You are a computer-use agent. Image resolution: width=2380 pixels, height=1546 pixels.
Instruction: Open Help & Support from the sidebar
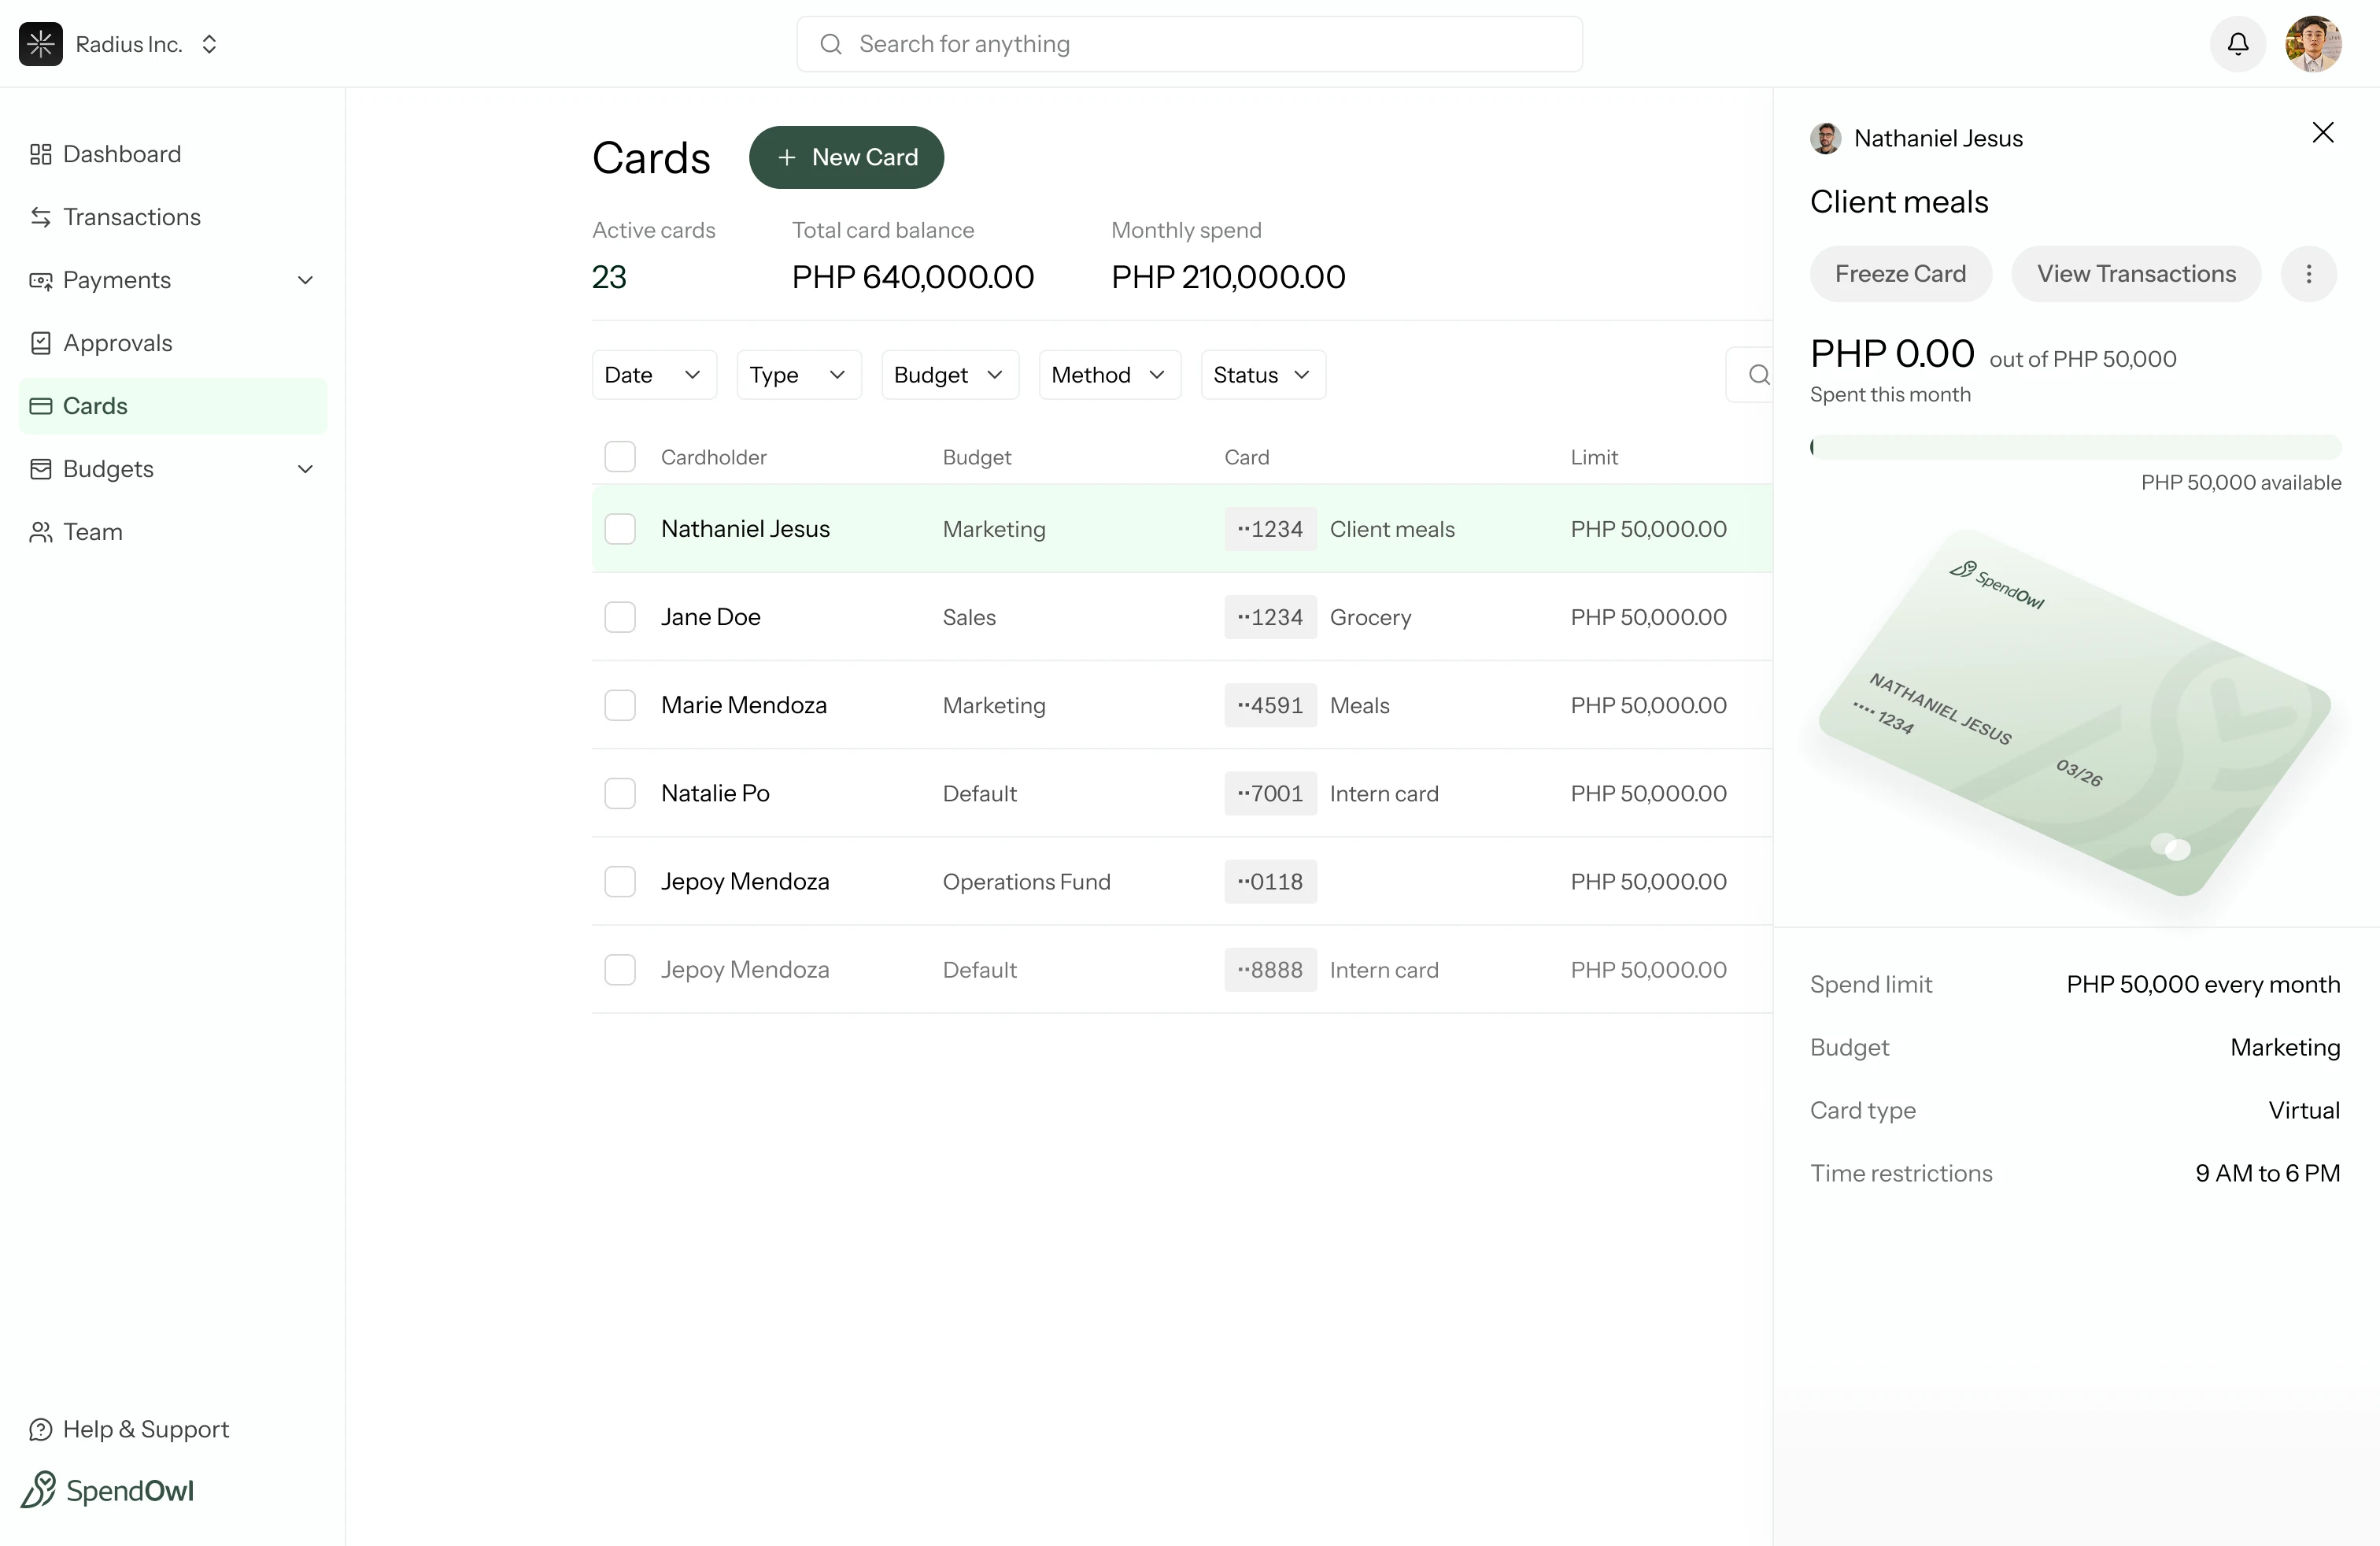click(128, 1428)
